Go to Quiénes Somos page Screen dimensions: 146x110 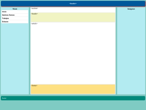tap(15, 15)
